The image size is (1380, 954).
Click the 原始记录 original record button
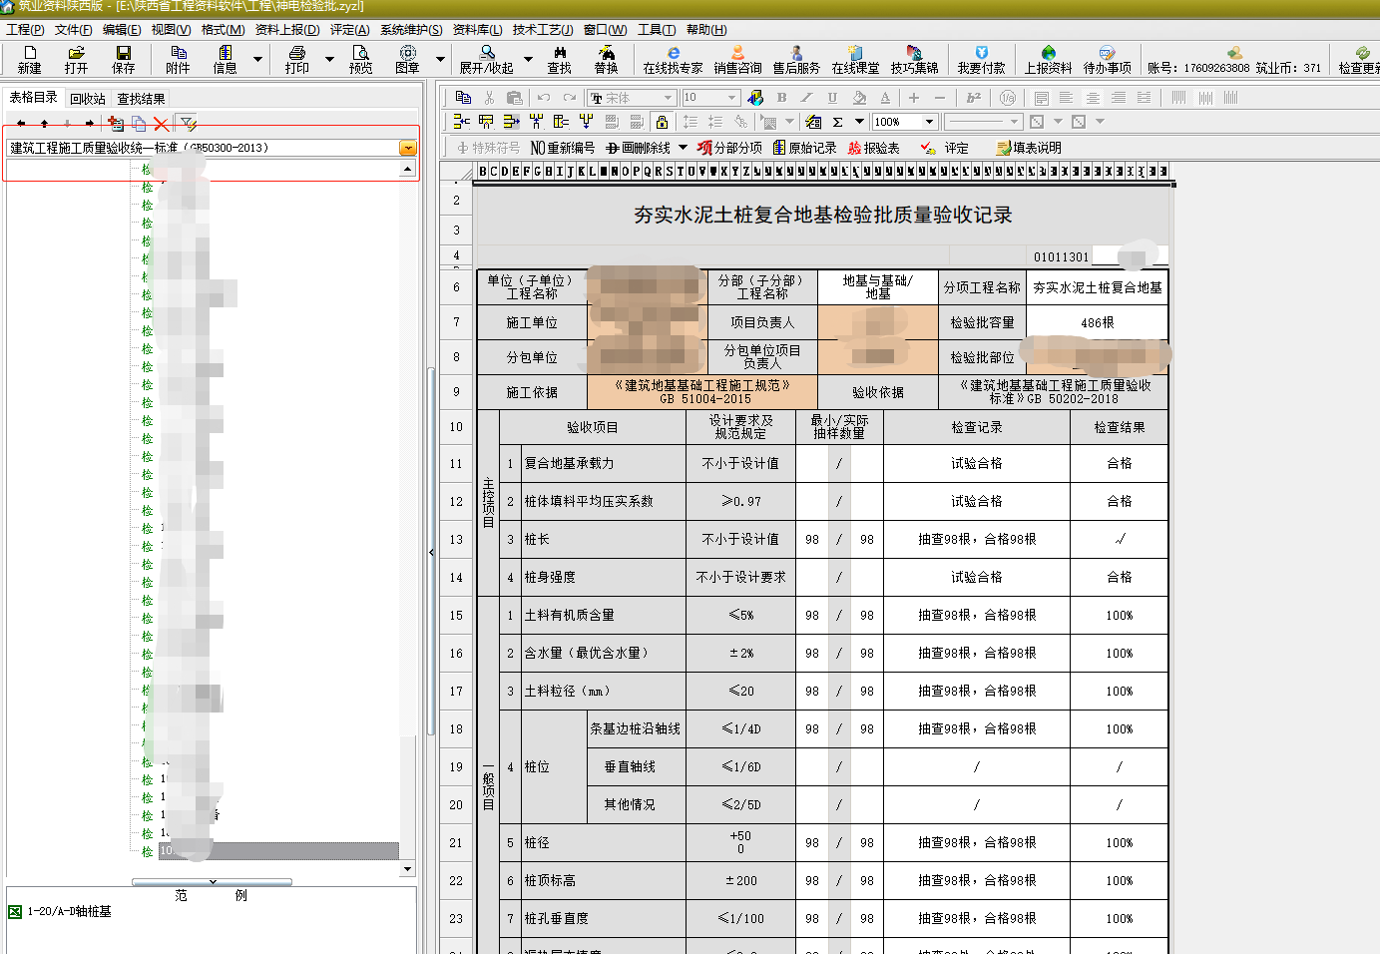point(804,148)
